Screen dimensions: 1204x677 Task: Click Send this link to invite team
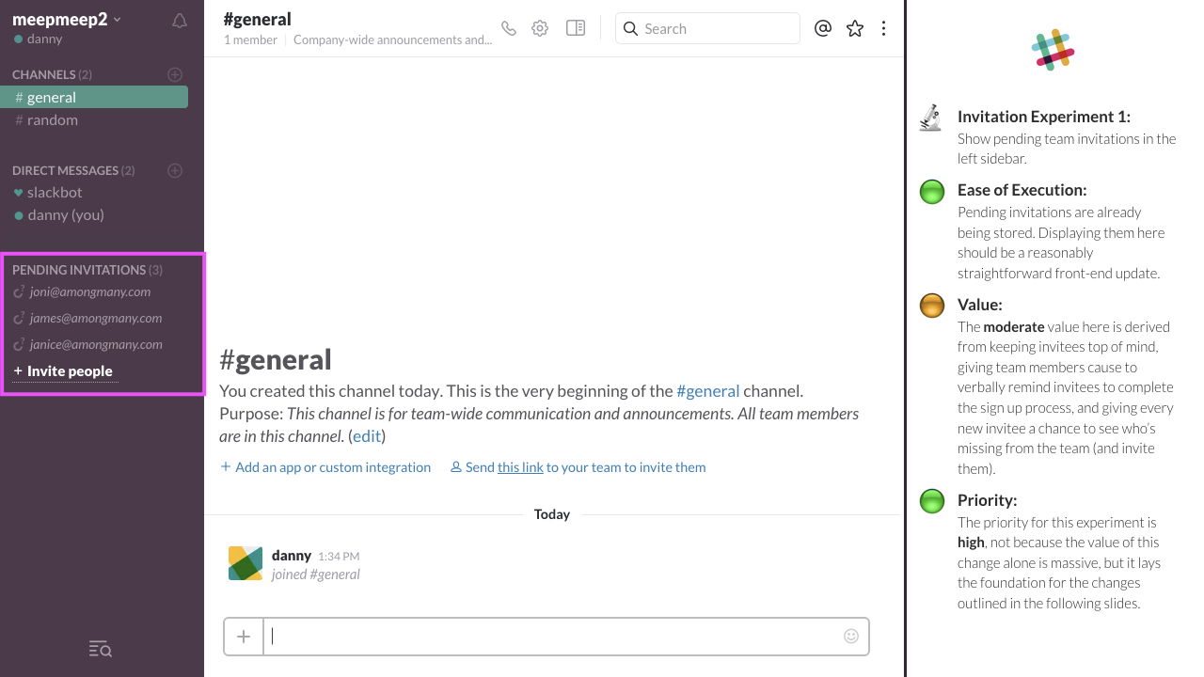(x=578, y=467)
